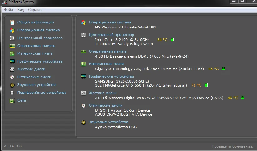257x151 pixels.
Task: Open Звуковые устройства from the sidebar
Action: coord(37,85)
